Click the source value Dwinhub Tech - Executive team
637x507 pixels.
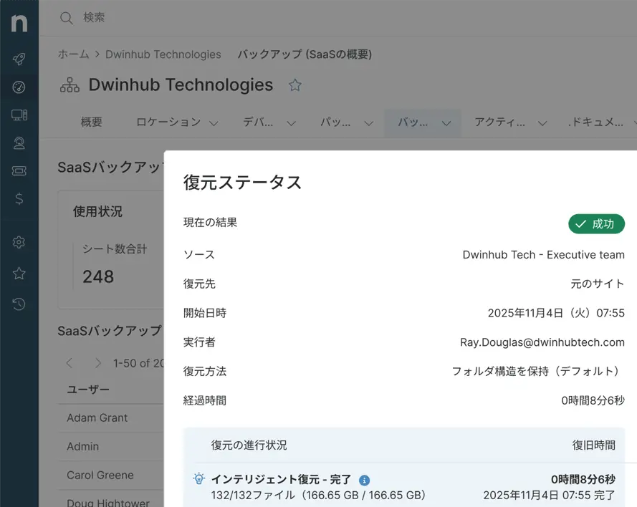coord(544,254)
